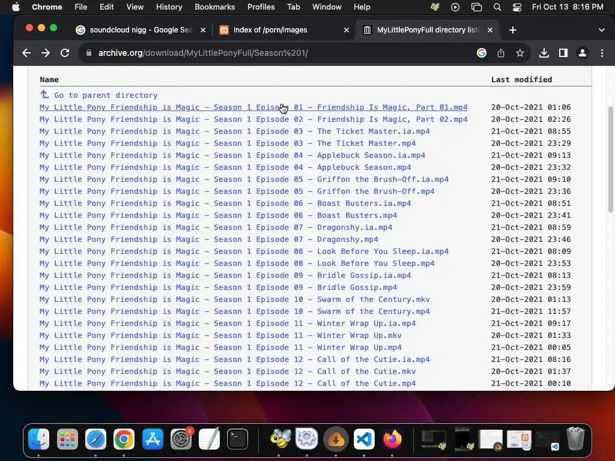615x461 pixels.
Task: Reload the current page
Action: click(65, 53)
